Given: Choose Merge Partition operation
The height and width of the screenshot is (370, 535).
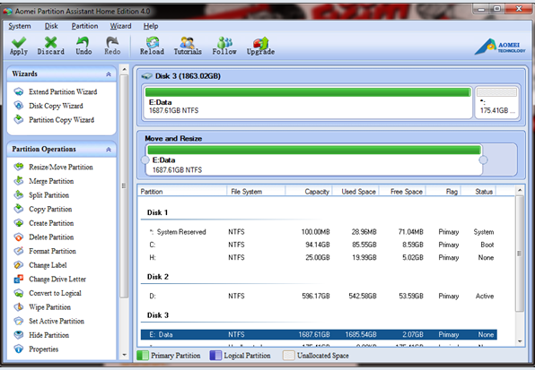Looking at the screenshot, I should click(51, 181).
